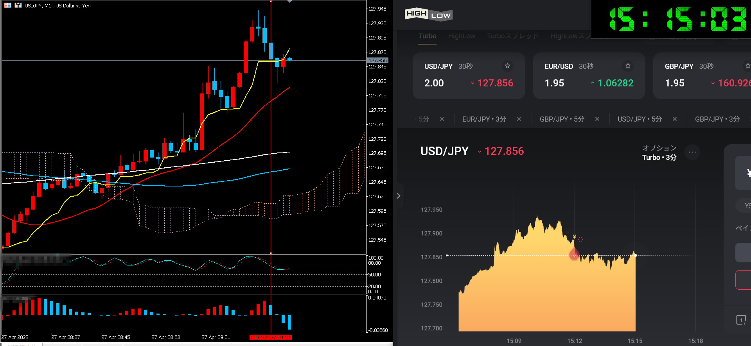This screenshot has width=751, height=346.
Task: Click the USDJPY chart window menu icon
Action: tap(7, 5)
